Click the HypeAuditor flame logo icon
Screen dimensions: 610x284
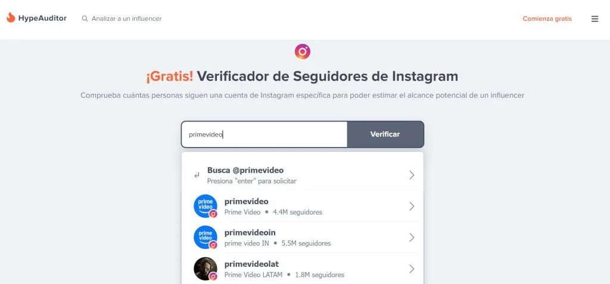point(11,18)
